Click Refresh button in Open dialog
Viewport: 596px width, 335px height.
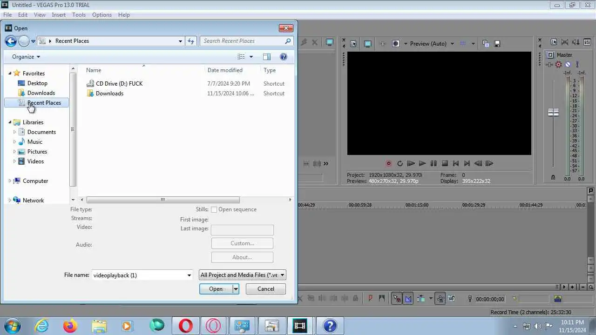pos(191,41)
